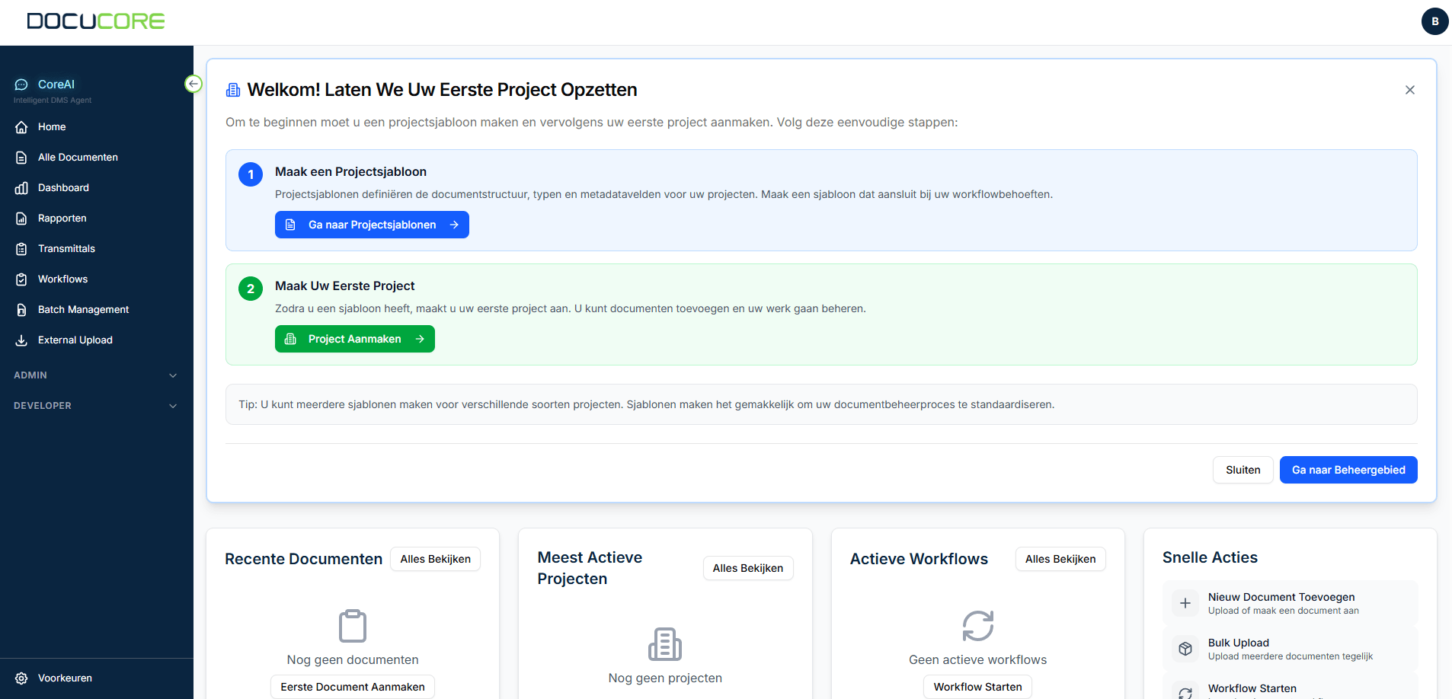The image size is (1452, 699).
Task: Click 'Maak een Projectsjabloon' step title
Action: (x=350, y=171)
